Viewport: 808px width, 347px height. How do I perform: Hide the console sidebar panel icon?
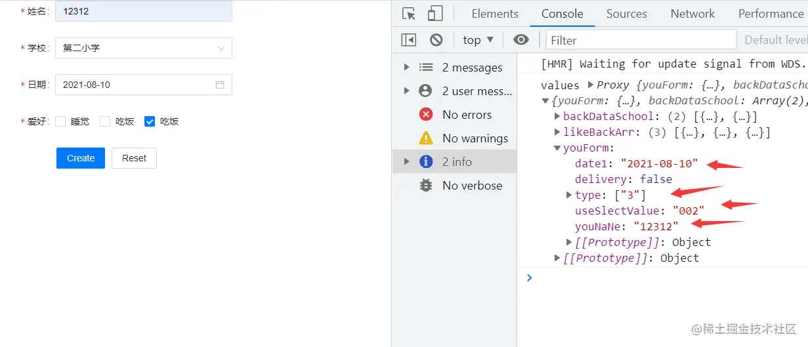[409, 40]
